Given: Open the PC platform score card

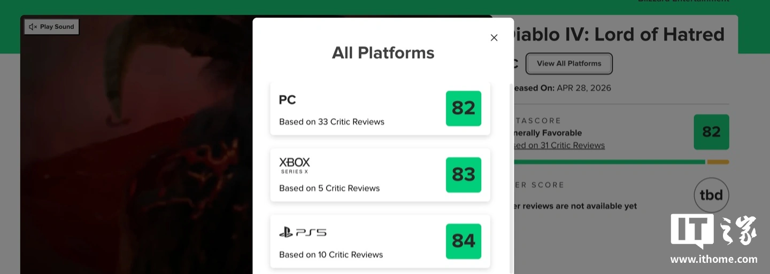Looking at the screenshot, I should [x=380, y=108].
